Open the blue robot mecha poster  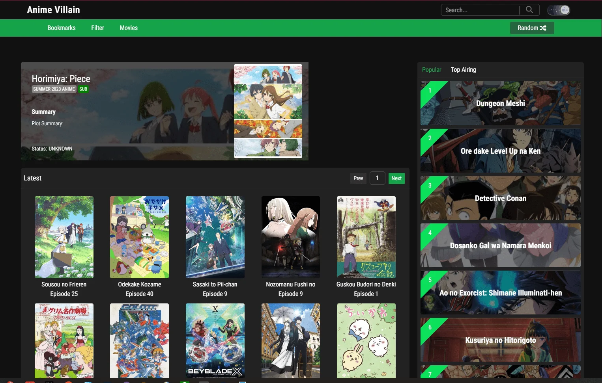(x=139, y=341)
